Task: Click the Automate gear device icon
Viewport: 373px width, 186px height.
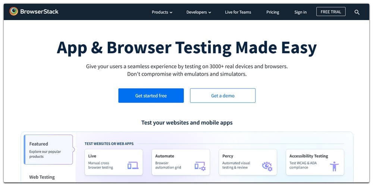Action: [200, 166]
